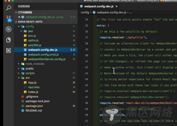Click the JS icon beside env.js
Image resolution: width=177 pixels, height=126 pixels.
pyautogui.click(x=25, y=36)
